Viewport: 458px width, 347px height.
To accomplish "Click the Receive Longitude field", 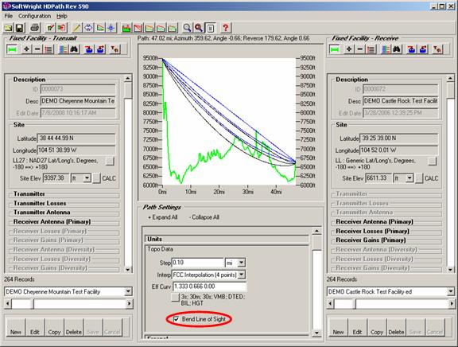I will point(399,150).
